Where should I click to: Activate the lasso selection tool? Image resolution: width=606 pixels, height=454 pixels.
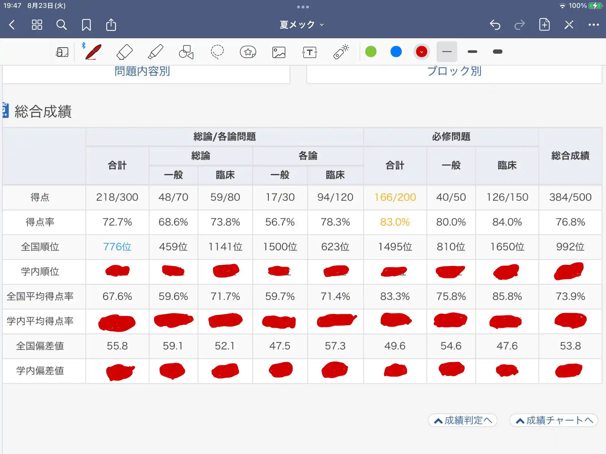click(x=217, y=52)
